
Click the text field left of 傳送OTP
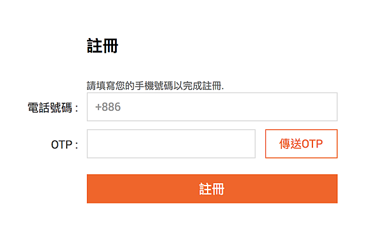[x=171, y=144]
